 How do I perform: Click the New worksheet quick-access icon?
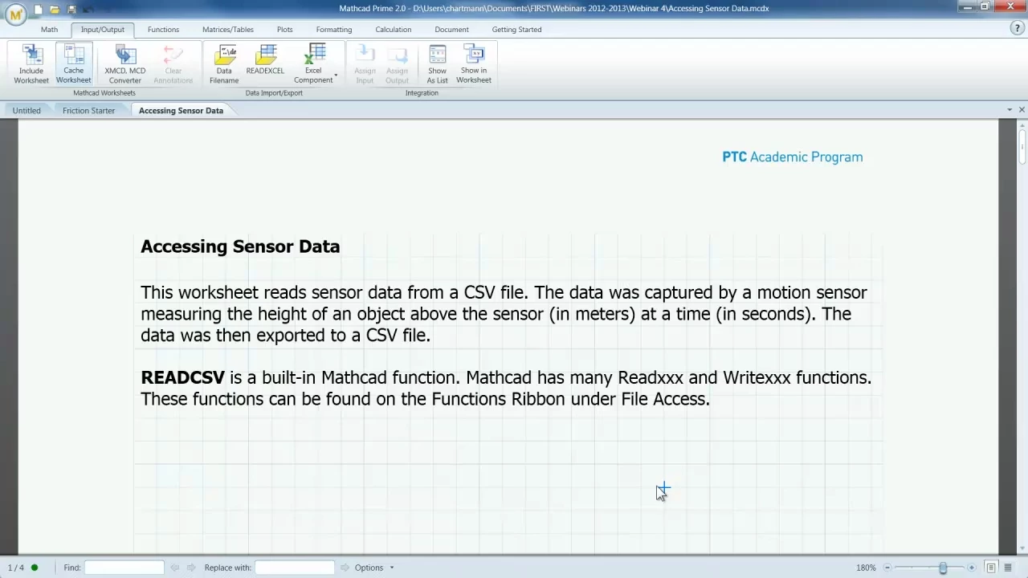(38, 9)
